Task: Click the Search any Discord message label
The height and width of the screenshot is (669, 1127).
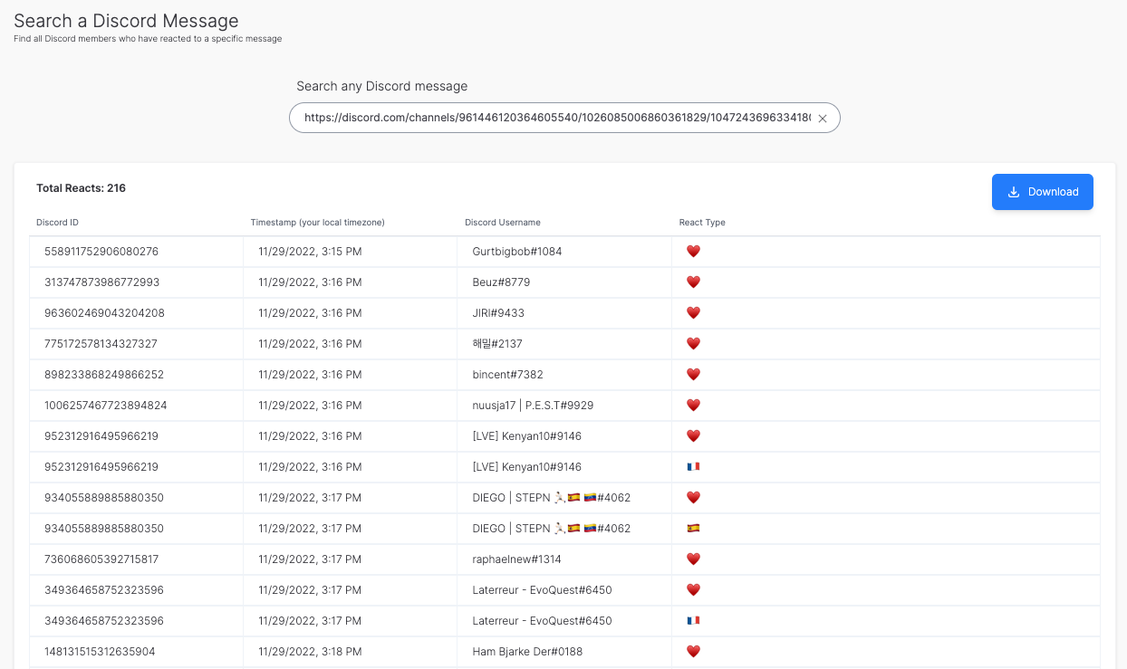Action: tap(382, 87)
